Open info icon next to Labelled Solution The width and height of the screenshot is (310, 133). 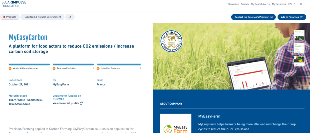(x=140, y=68)
